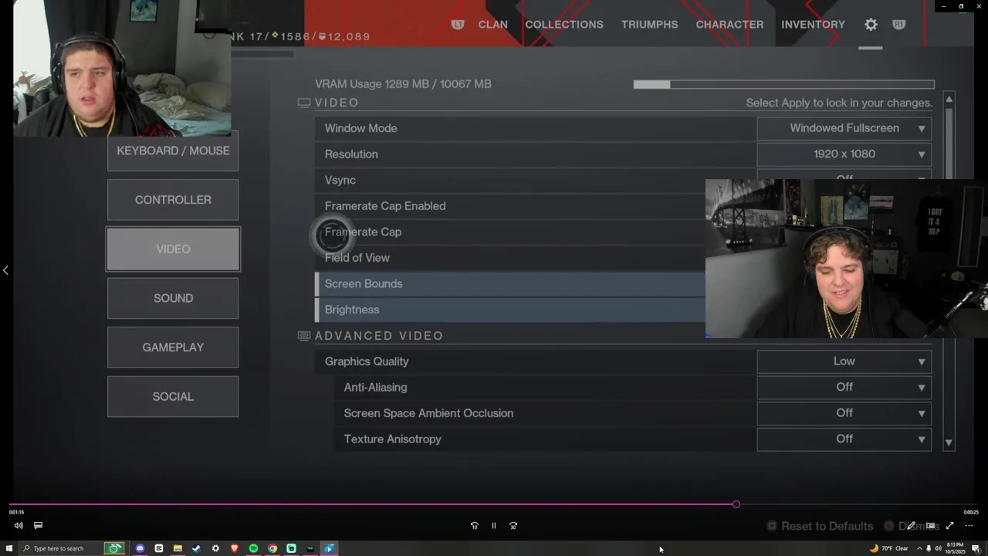The image size is (988, 556).
Task: Click the icon beside ADVANCED VIDEO heading
Action: (304, 336)
